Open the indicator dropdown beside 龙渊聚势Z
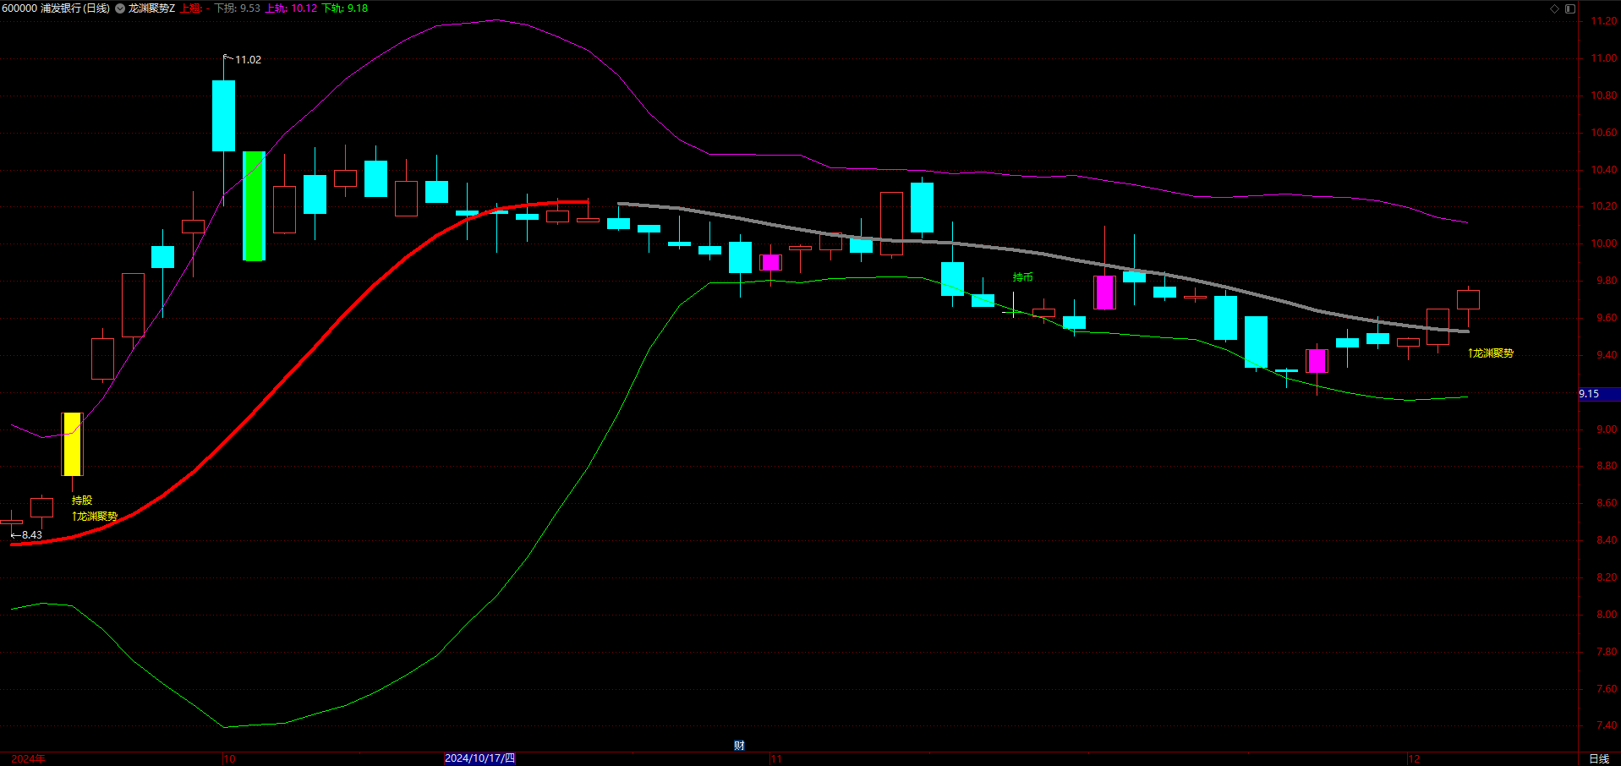 (120, 8)
